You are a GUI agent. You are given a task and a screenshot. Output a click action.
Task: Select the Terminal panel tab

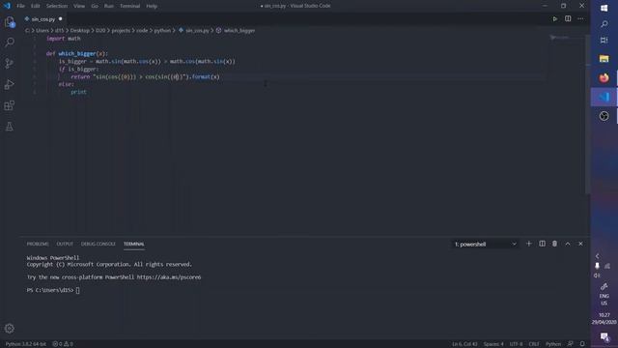coord(133,244)
